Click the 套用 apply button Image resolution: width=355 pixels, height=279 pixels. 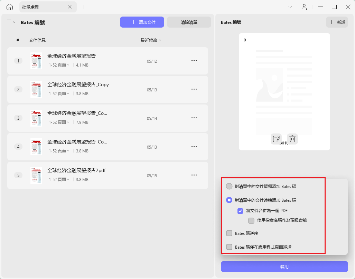[x=284, y=267]
